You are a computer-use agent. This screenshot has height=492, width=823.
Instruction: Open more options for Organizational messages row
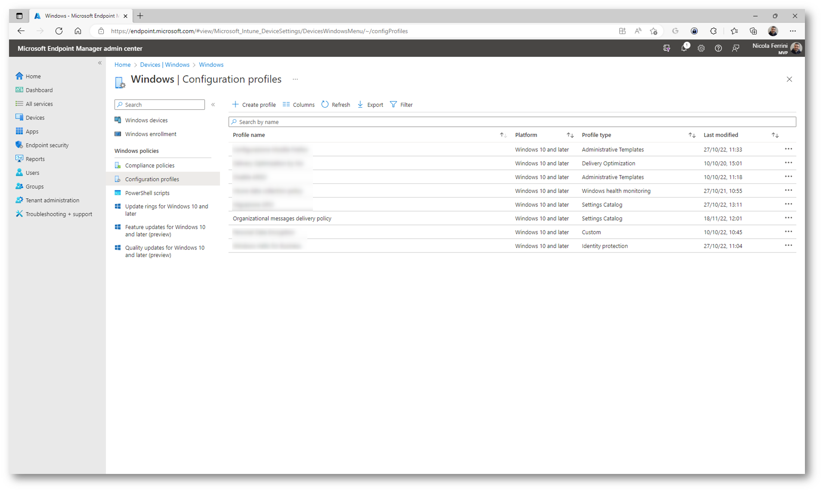tap(788, 218)
